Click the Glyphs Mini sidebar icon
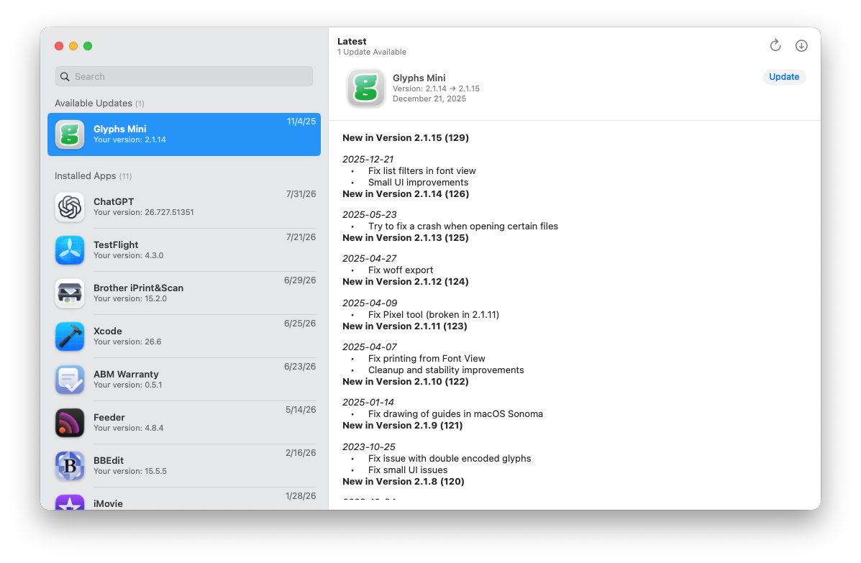Screen dimensions: 861x563 70,134
